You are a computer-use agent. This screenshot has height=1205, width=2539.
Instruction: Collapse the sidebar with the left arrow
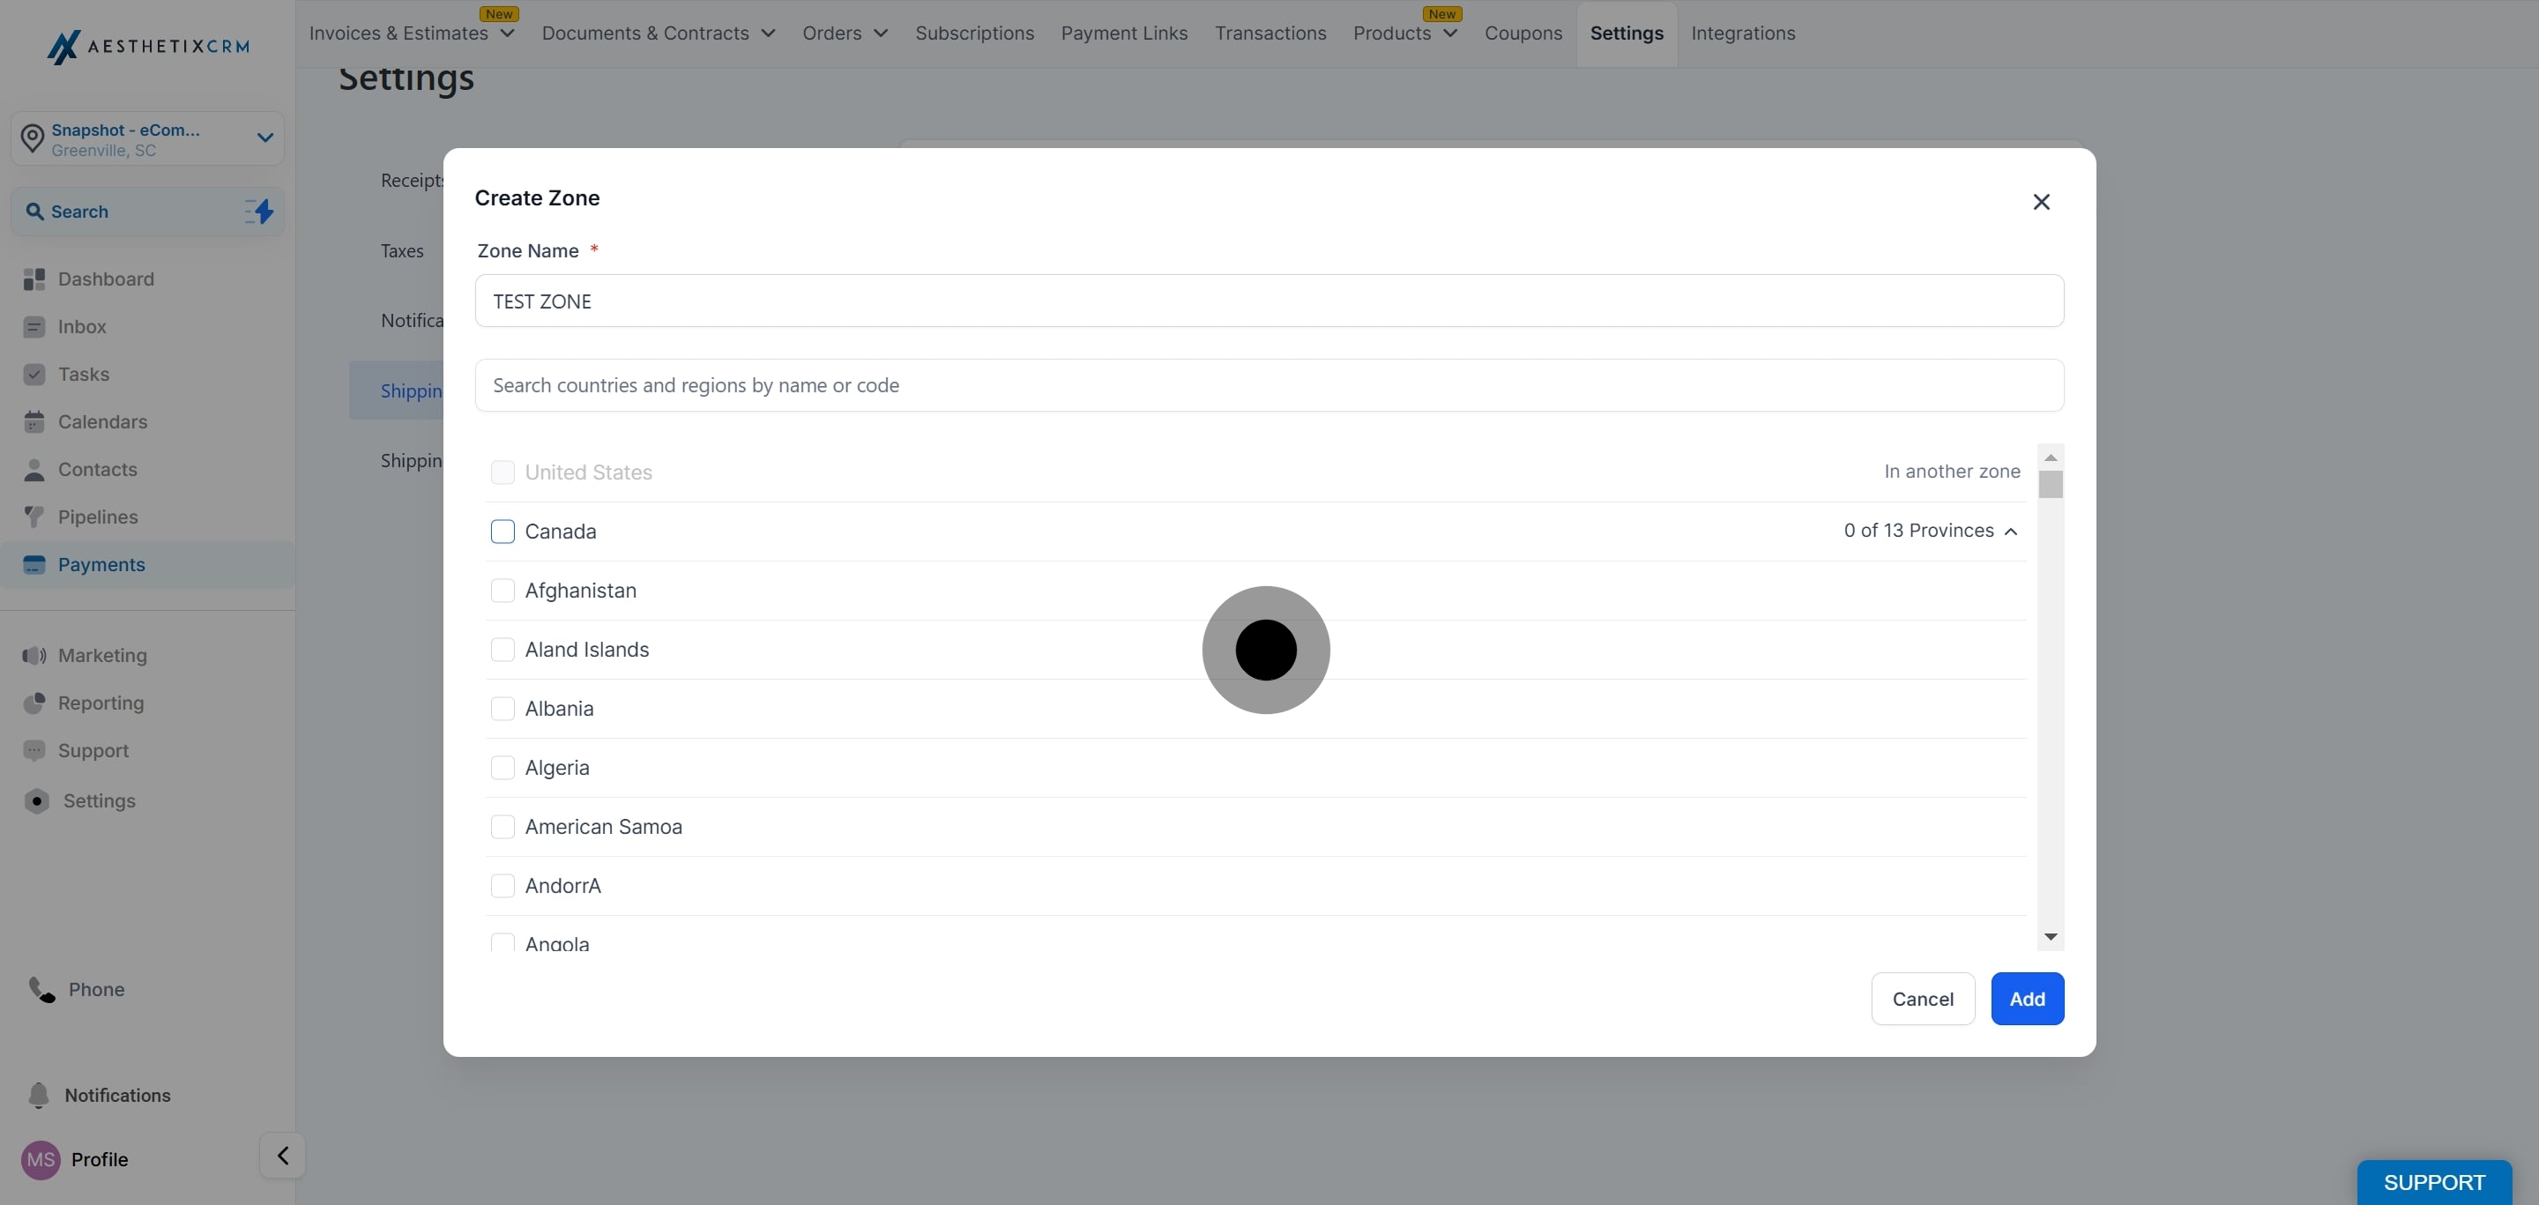(283, 1155)
